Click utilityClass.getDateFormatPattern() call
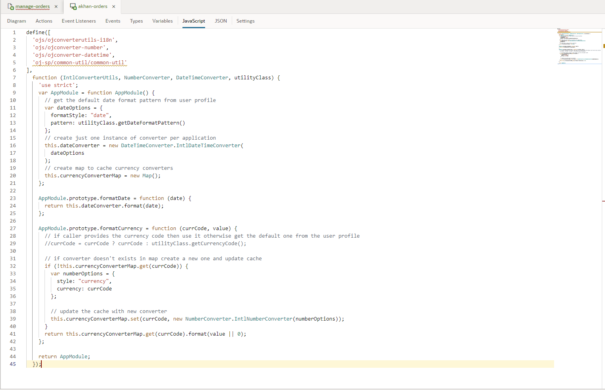The image size is (605, 390). tap(132, 123)
